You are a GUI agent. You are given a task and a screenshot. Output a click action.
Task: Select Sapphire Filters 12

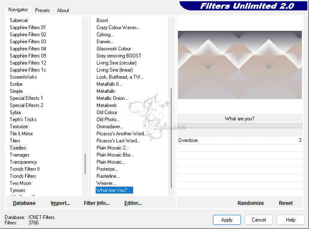pyautogui.click(x=28, y=63)
